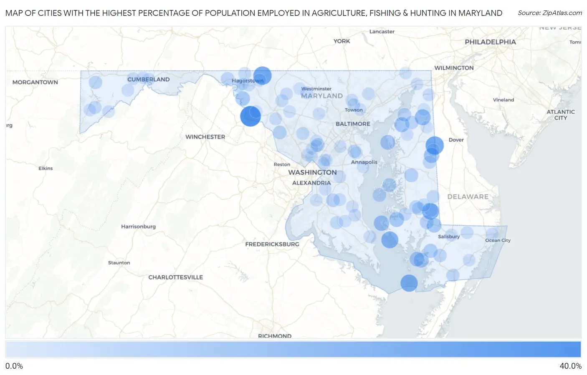Click the 0.0% legend minimum label
The width and height of the screenshot is (587, 375).
point(14,366)
